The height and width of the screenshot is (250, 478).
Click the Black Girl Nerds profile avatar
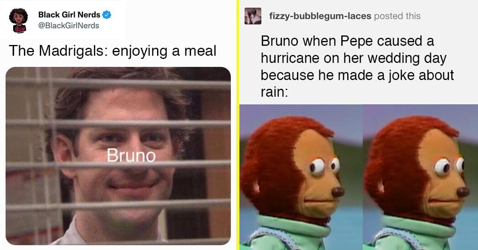click(18, 20)
